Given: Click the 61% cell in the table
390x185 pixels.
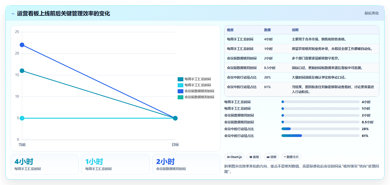Looking at the screenshot, I should (x=267, y=87).
